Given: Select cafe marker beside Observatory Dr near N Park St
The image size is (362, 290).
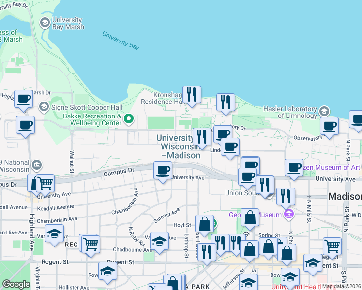Looking at the screenshot, I should tap(329, 126).
